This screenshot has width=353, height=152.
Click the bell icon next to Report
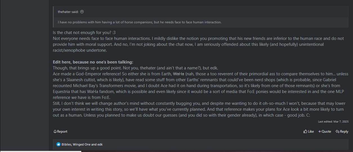[55, 131]
